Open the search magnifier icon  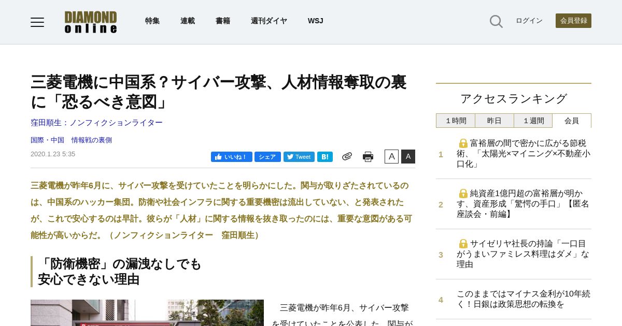[x=496, y=21]
